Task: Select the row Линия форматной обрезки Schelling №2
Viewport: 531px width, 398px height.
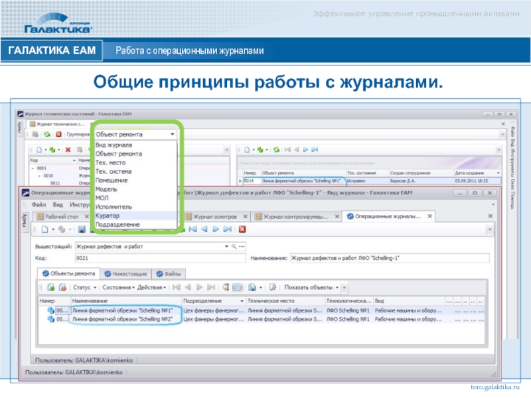Action: click(x=123, y=319)
